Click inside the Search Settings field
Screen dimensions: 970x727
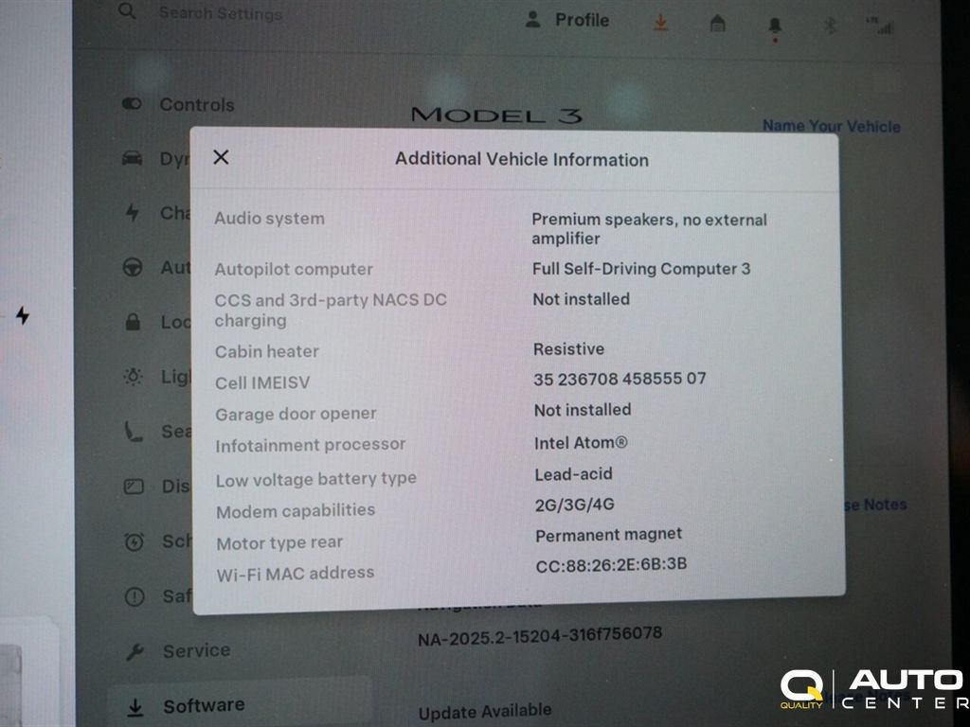(218, 14)
